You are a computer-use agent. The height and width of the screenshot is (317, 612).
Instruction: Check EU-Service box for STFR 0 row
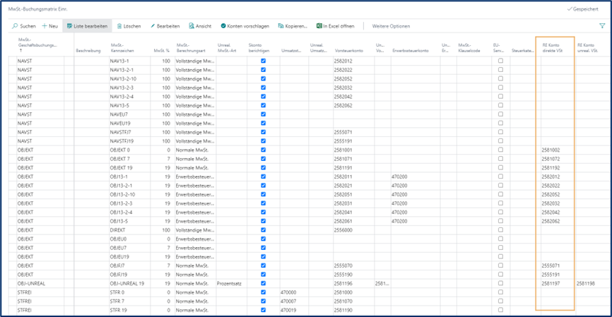tap(501, 292)
